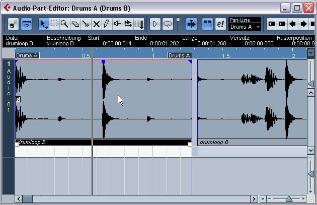Click the vertical scroll up arrow
This screenshot has height=205, width=317.
[x=311, y=93]
